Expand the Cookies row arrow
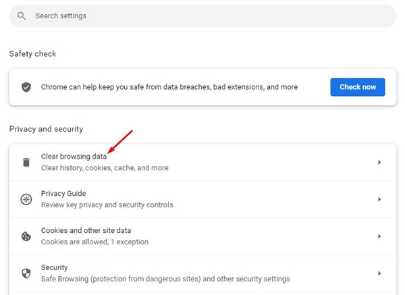Image resolution: width=405 pixels, height=295 pixels. 379,236
